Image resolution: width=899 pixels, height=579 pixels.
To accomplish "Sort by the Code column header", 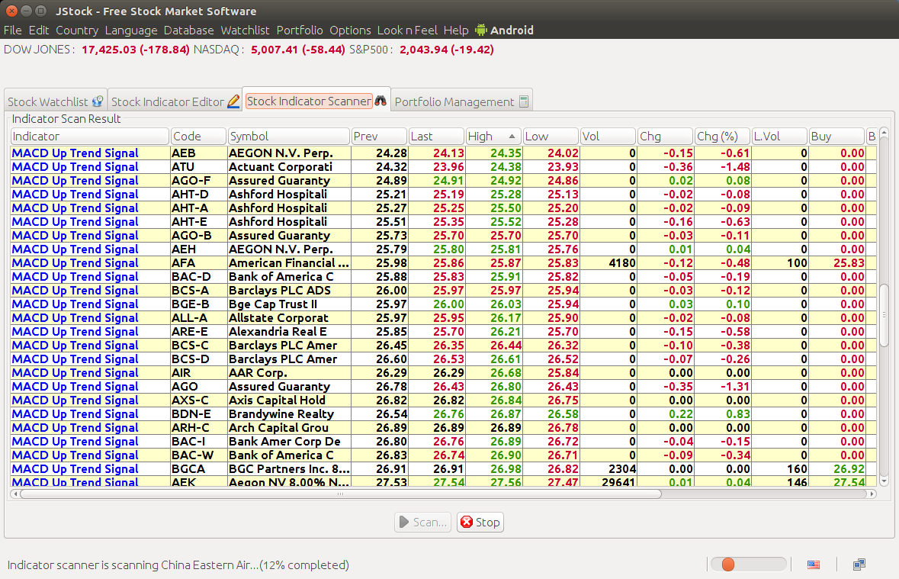I will pos(198,137).
